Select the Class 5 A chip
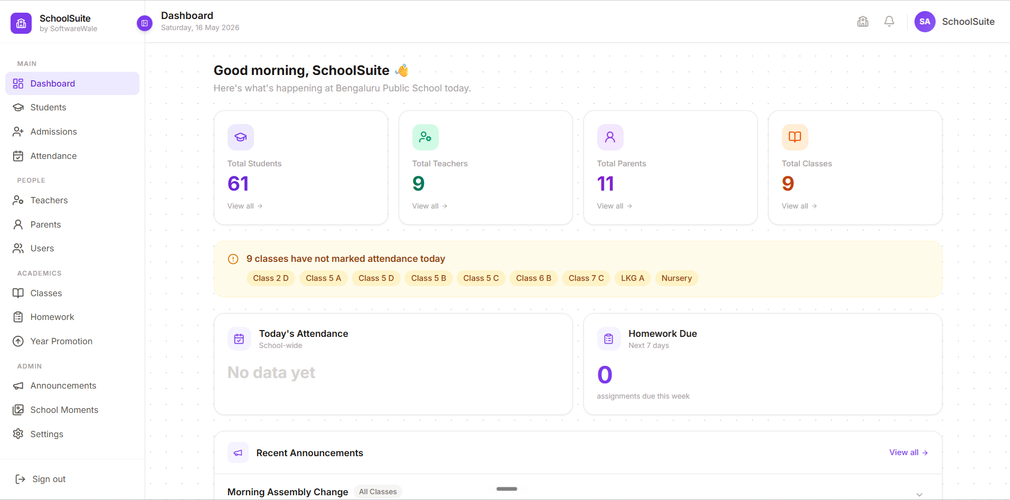 [324, 278]
